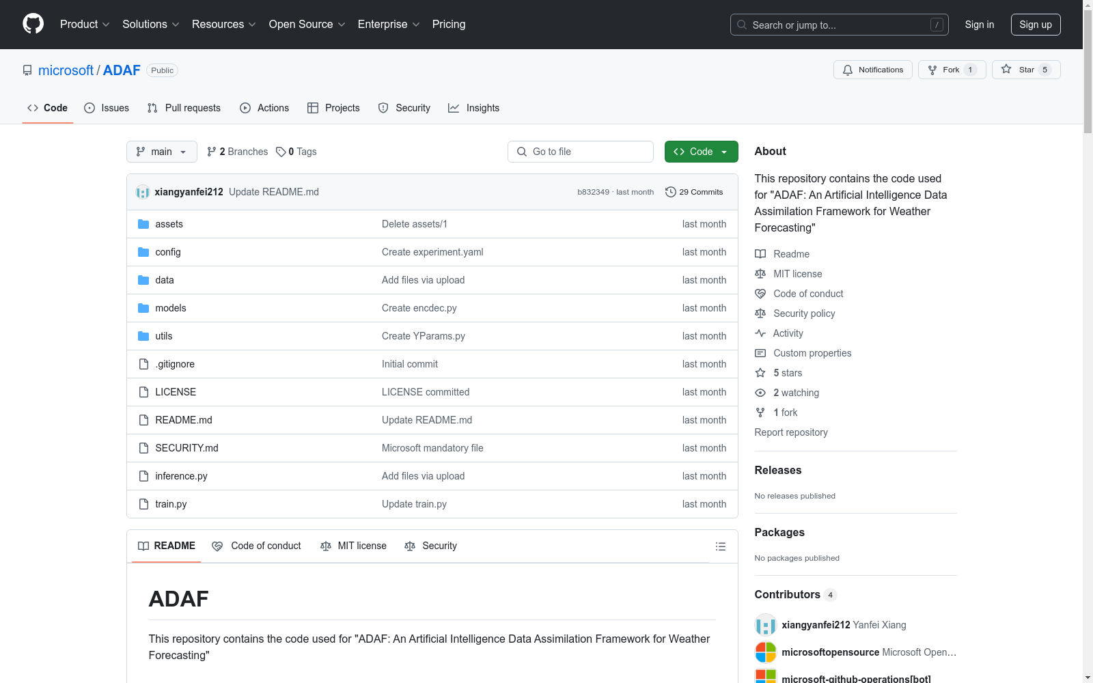This screenshot has height=683, width=1093.
Task: Click the assets folder icon
Action: pyautogui.click(x=143, y=224)
